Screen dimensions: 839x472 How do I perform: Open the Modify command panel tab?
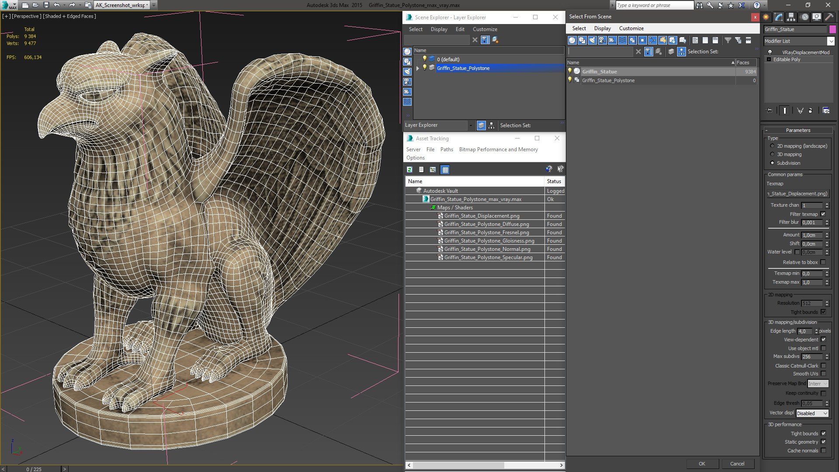click(779, 17)
